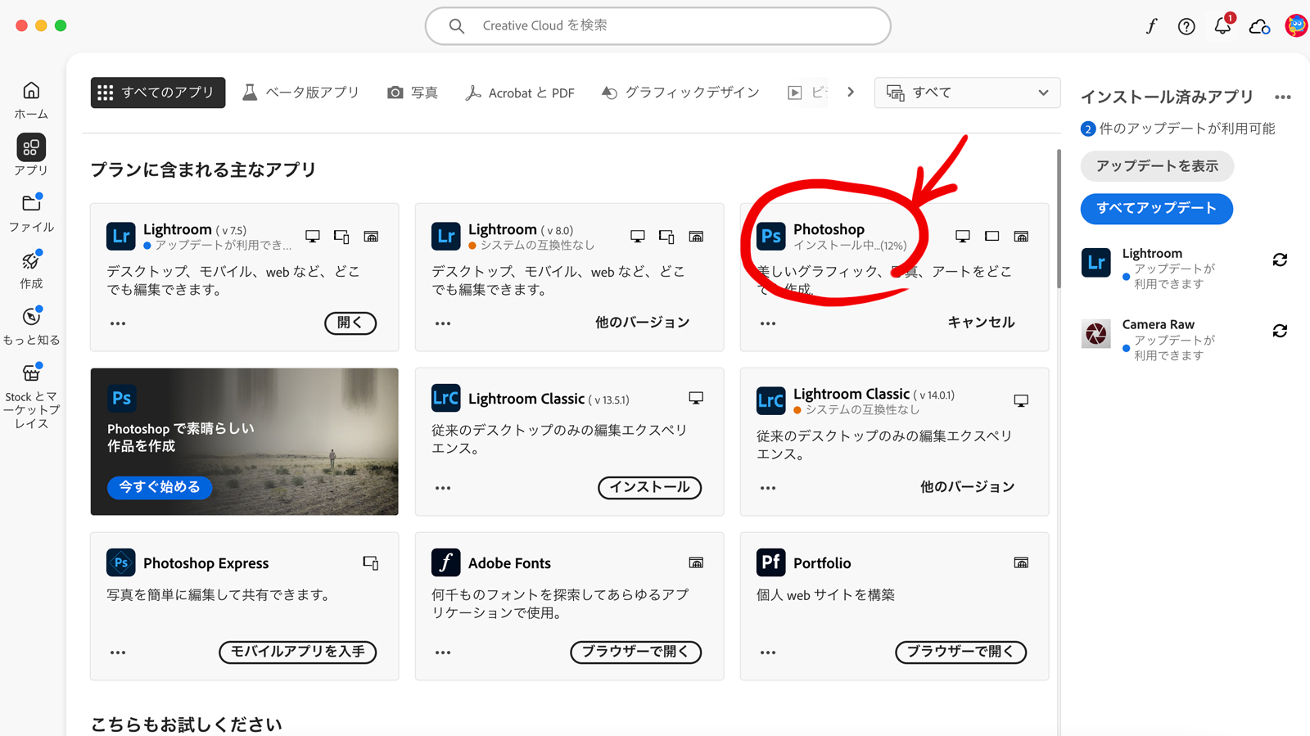Click update icon next to Camera Raw
The image size is (1310, 736).
(1280, 332)
